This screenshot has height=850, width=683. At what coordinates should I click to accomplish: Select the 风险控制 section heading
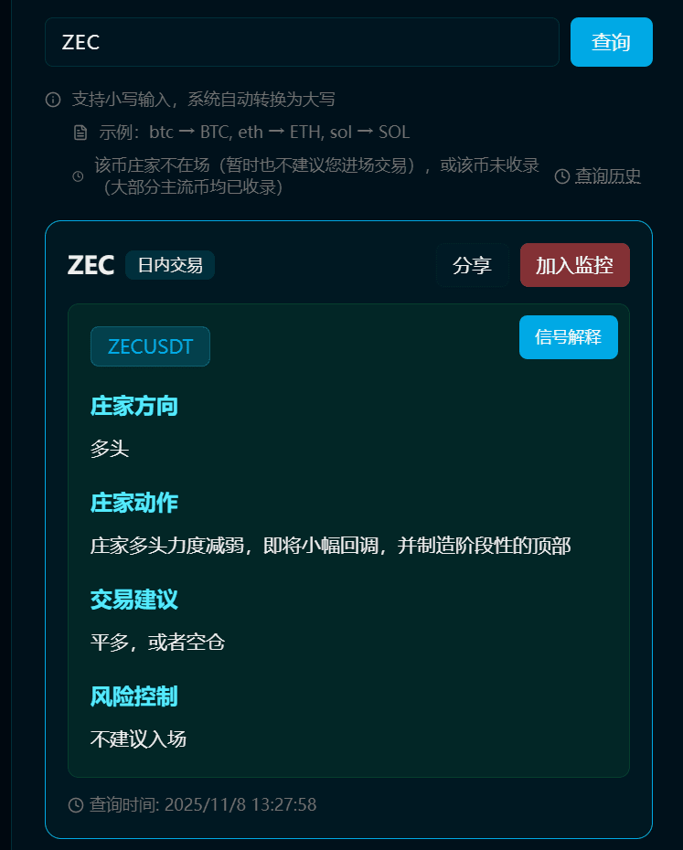[x=134, y=696]
